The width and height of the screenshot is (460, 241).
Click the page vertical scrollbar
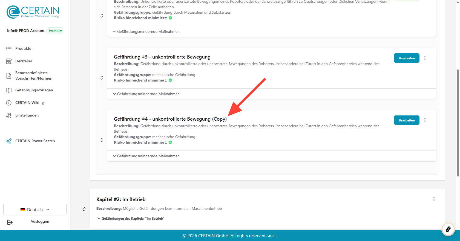(458, 123)
